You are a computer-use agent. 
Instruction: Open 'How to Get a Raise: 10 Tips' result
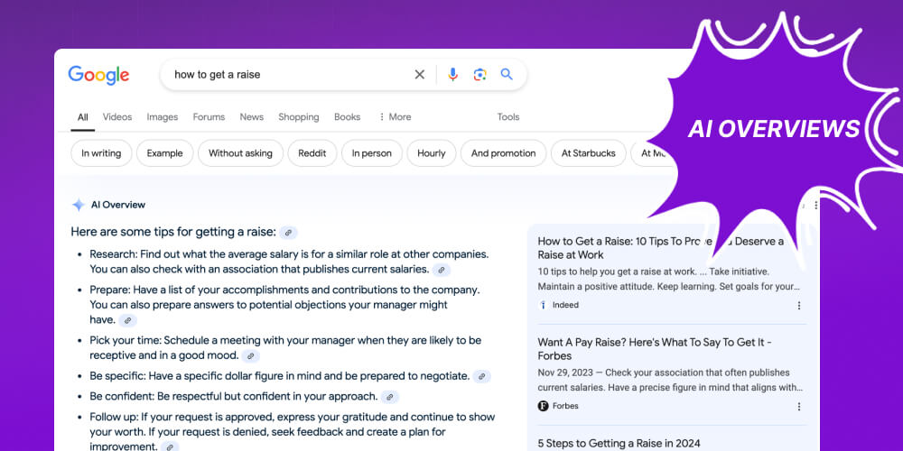pyautogui.click(x=661, y=248)
